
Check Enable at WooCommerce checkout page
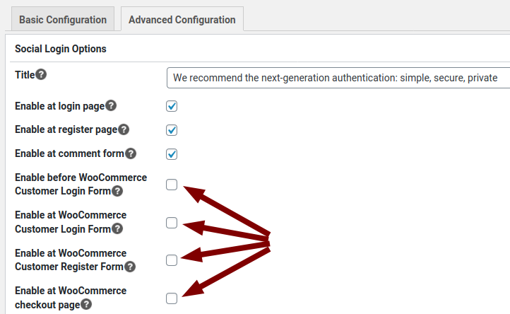(172, 298)
